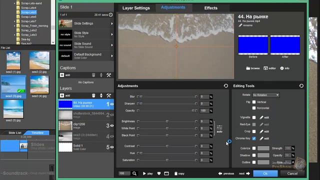Open the browse folder icon for the layer
320x180 pixels.
pos(252,68)
